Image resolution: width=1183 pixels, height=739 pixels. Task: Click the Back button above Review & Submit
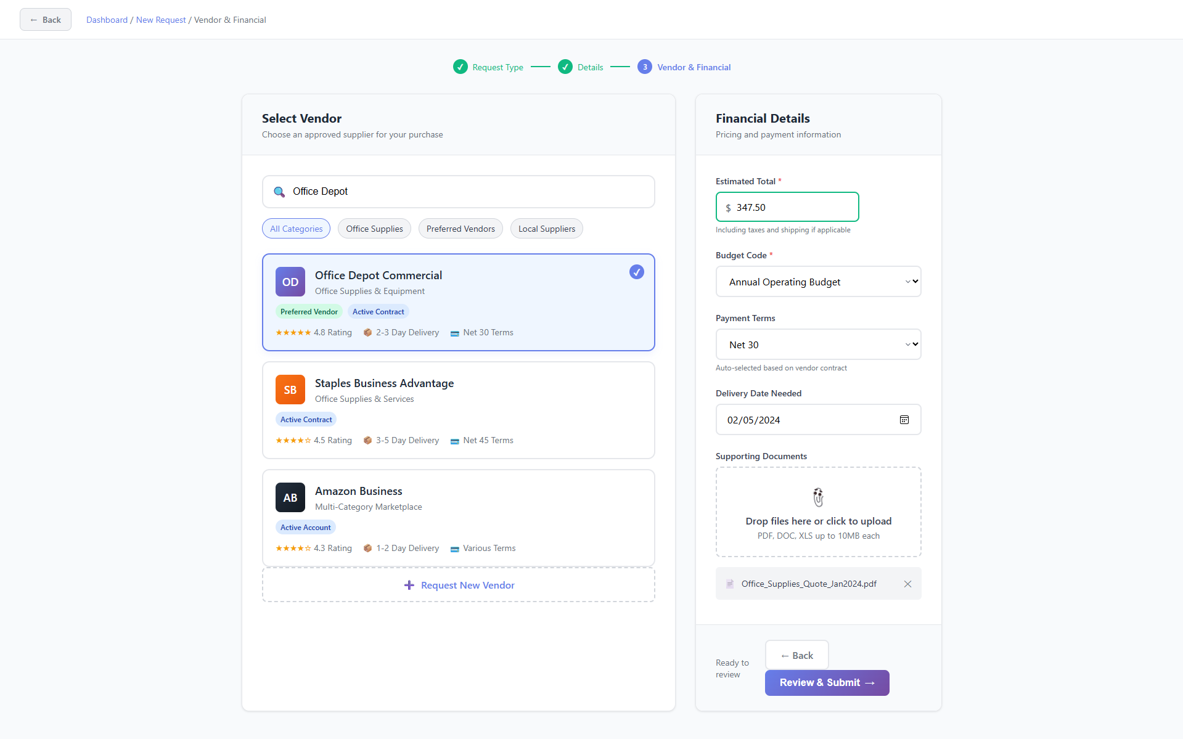(796, 655)
